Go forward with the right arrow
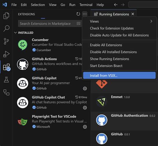The width and height of the screenshot is (158, 146). [123, 5]
